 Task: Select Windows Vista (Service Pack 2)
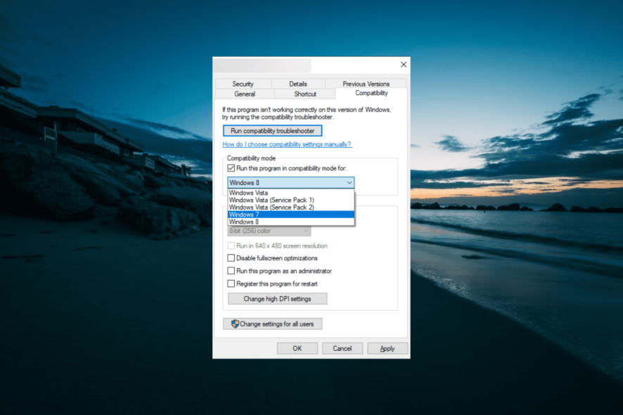[x=291, y=207]
